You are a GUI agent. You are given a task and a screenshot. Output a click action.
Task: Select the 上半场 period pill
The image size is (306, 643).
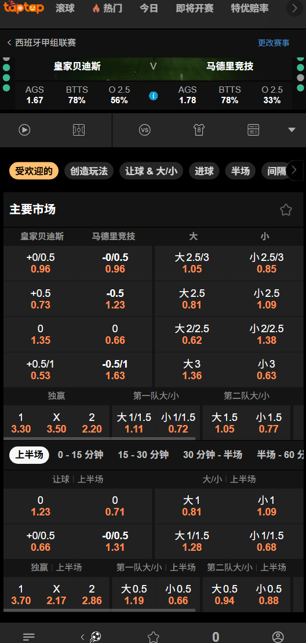[29, 455]
